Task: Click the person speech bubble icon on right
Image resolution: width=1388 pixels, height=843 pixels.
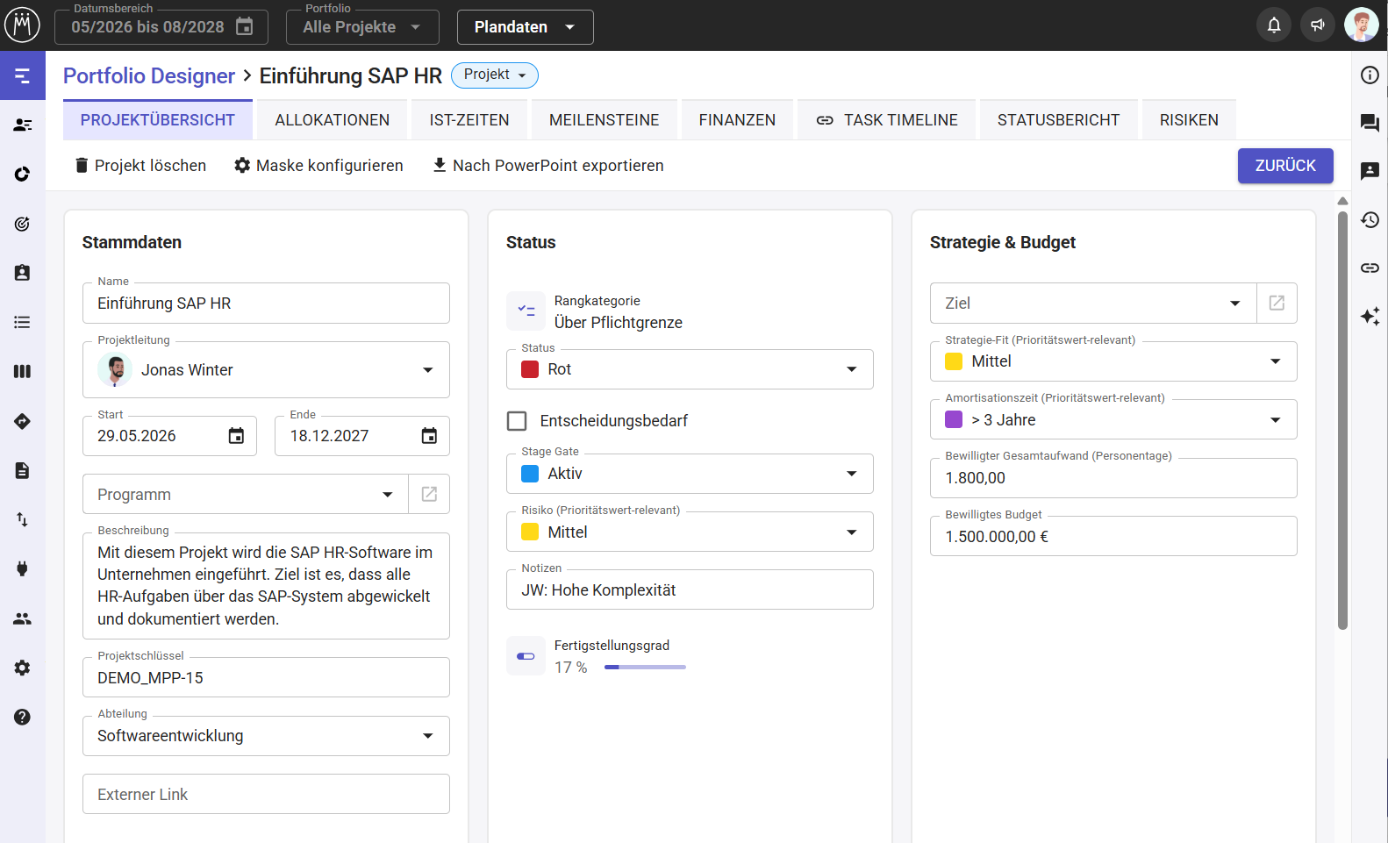Action: click(x=1370, y=171)
